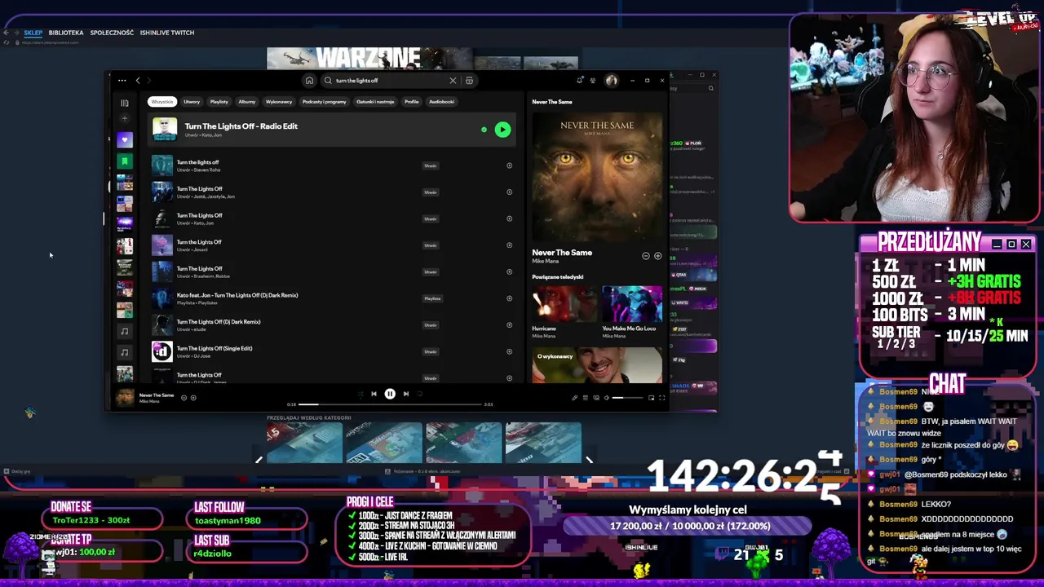Open Spotify notifications bell

pyautogui.click(x=580, y=80)
